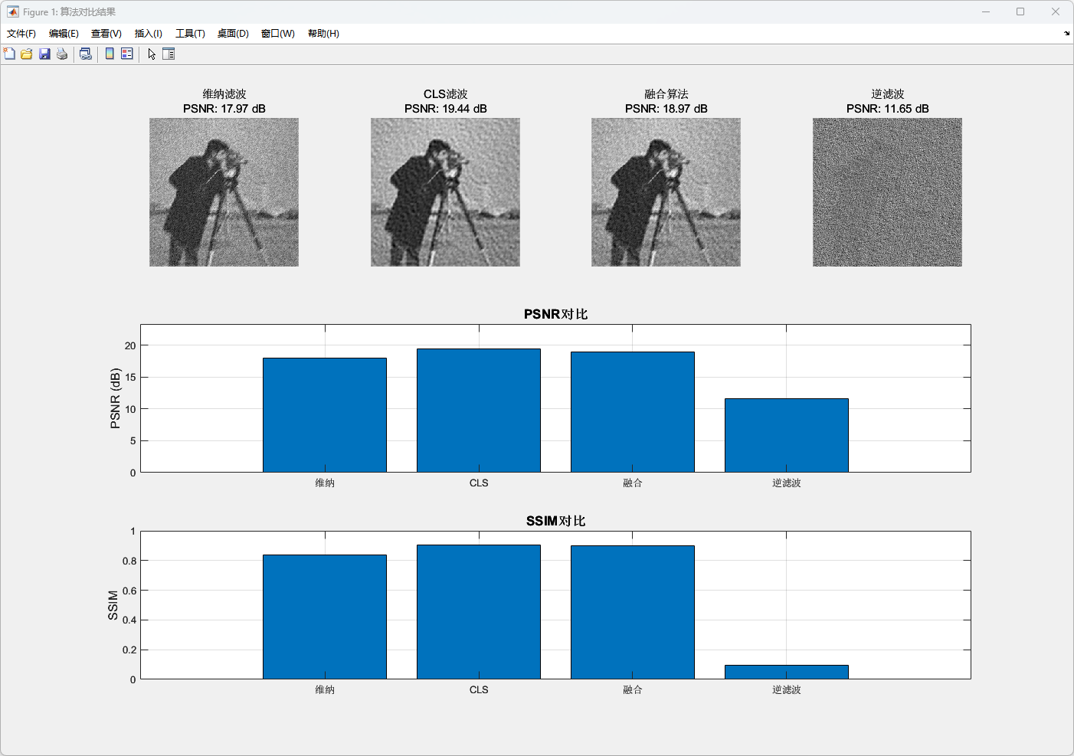The height and width of the screenshot is (756, 1074).
Task: Select the 逆滤波 bar in the SSIM对比 chart
Action: 786,672
